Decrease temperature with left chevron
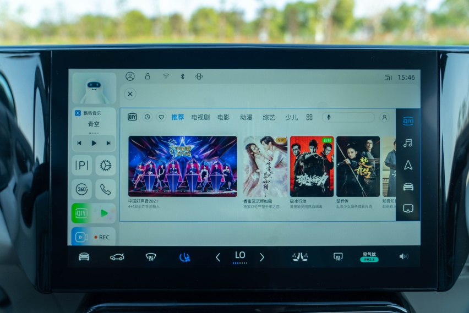 pyautogui.click(x=218, y=257)
